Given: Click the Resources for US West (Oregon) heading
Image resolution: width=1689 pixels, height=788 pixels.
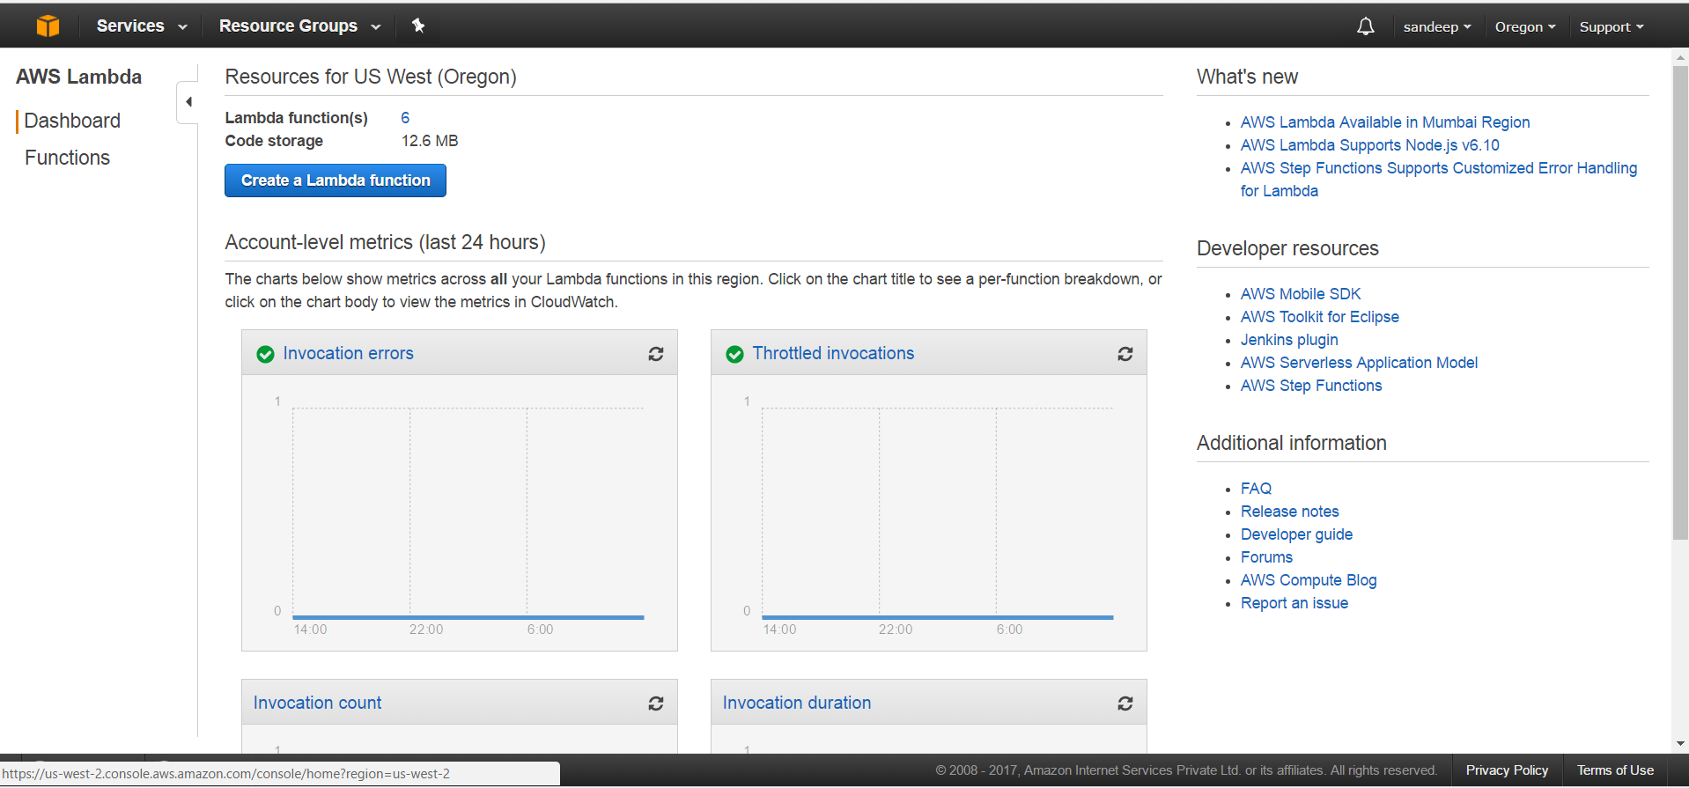Looking at the screenshot, I should click(371, 77).
